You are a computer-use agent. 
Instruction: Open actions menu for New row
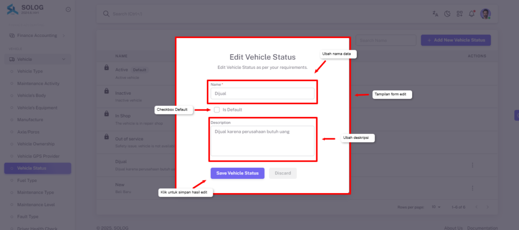coord(472,188)
